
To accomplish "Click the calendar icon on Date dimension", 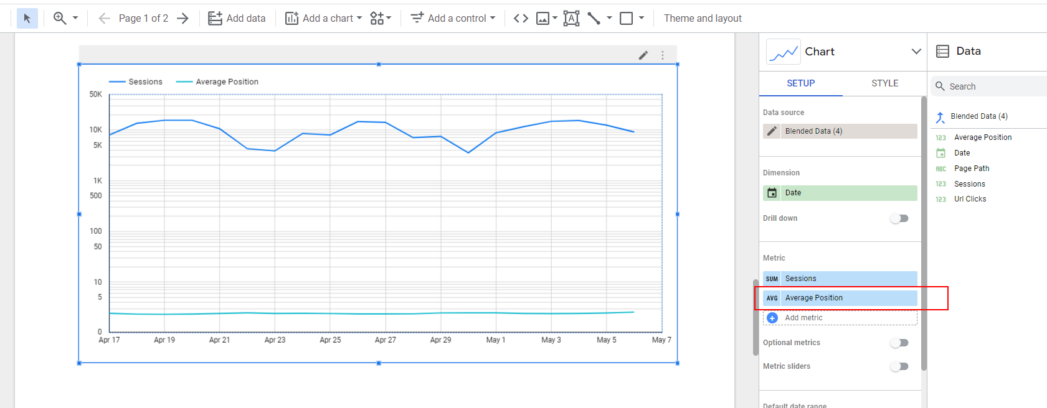I will tap(772, 193).
